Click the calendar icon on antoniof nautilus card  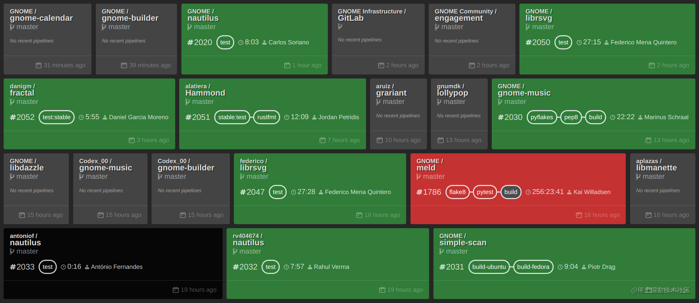[175, 290]
